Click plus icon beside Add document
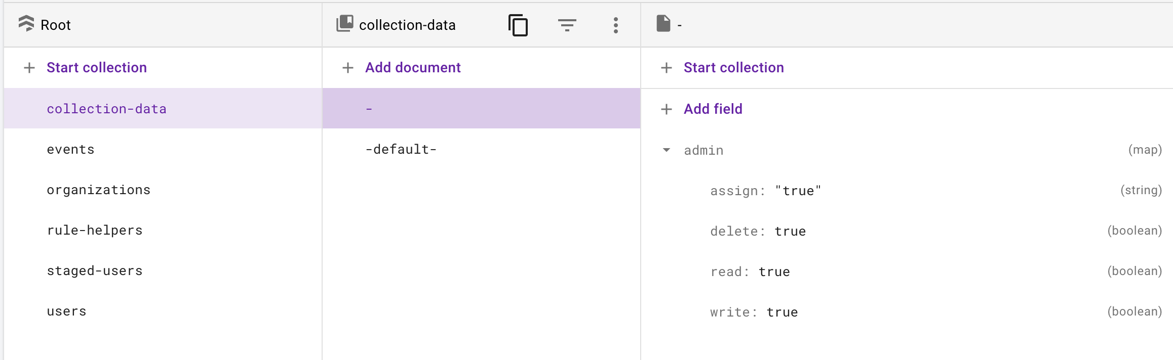This screenshot has width=1173, height=360. coord(348,68)
